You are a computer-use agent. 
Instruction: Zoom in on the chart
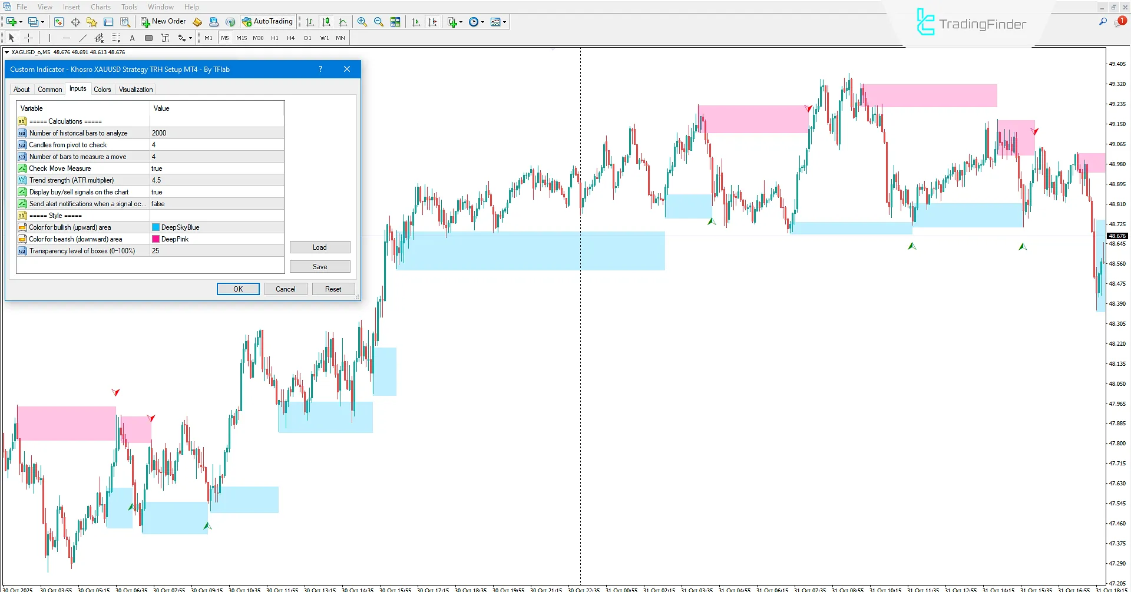coord(362,22)
